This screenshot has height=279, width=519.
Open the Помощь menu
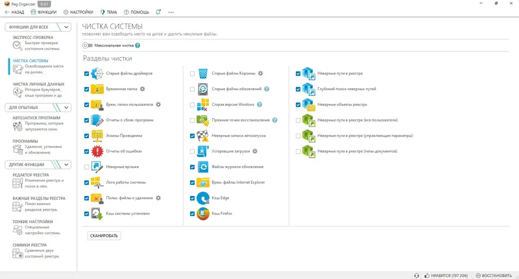136,12
